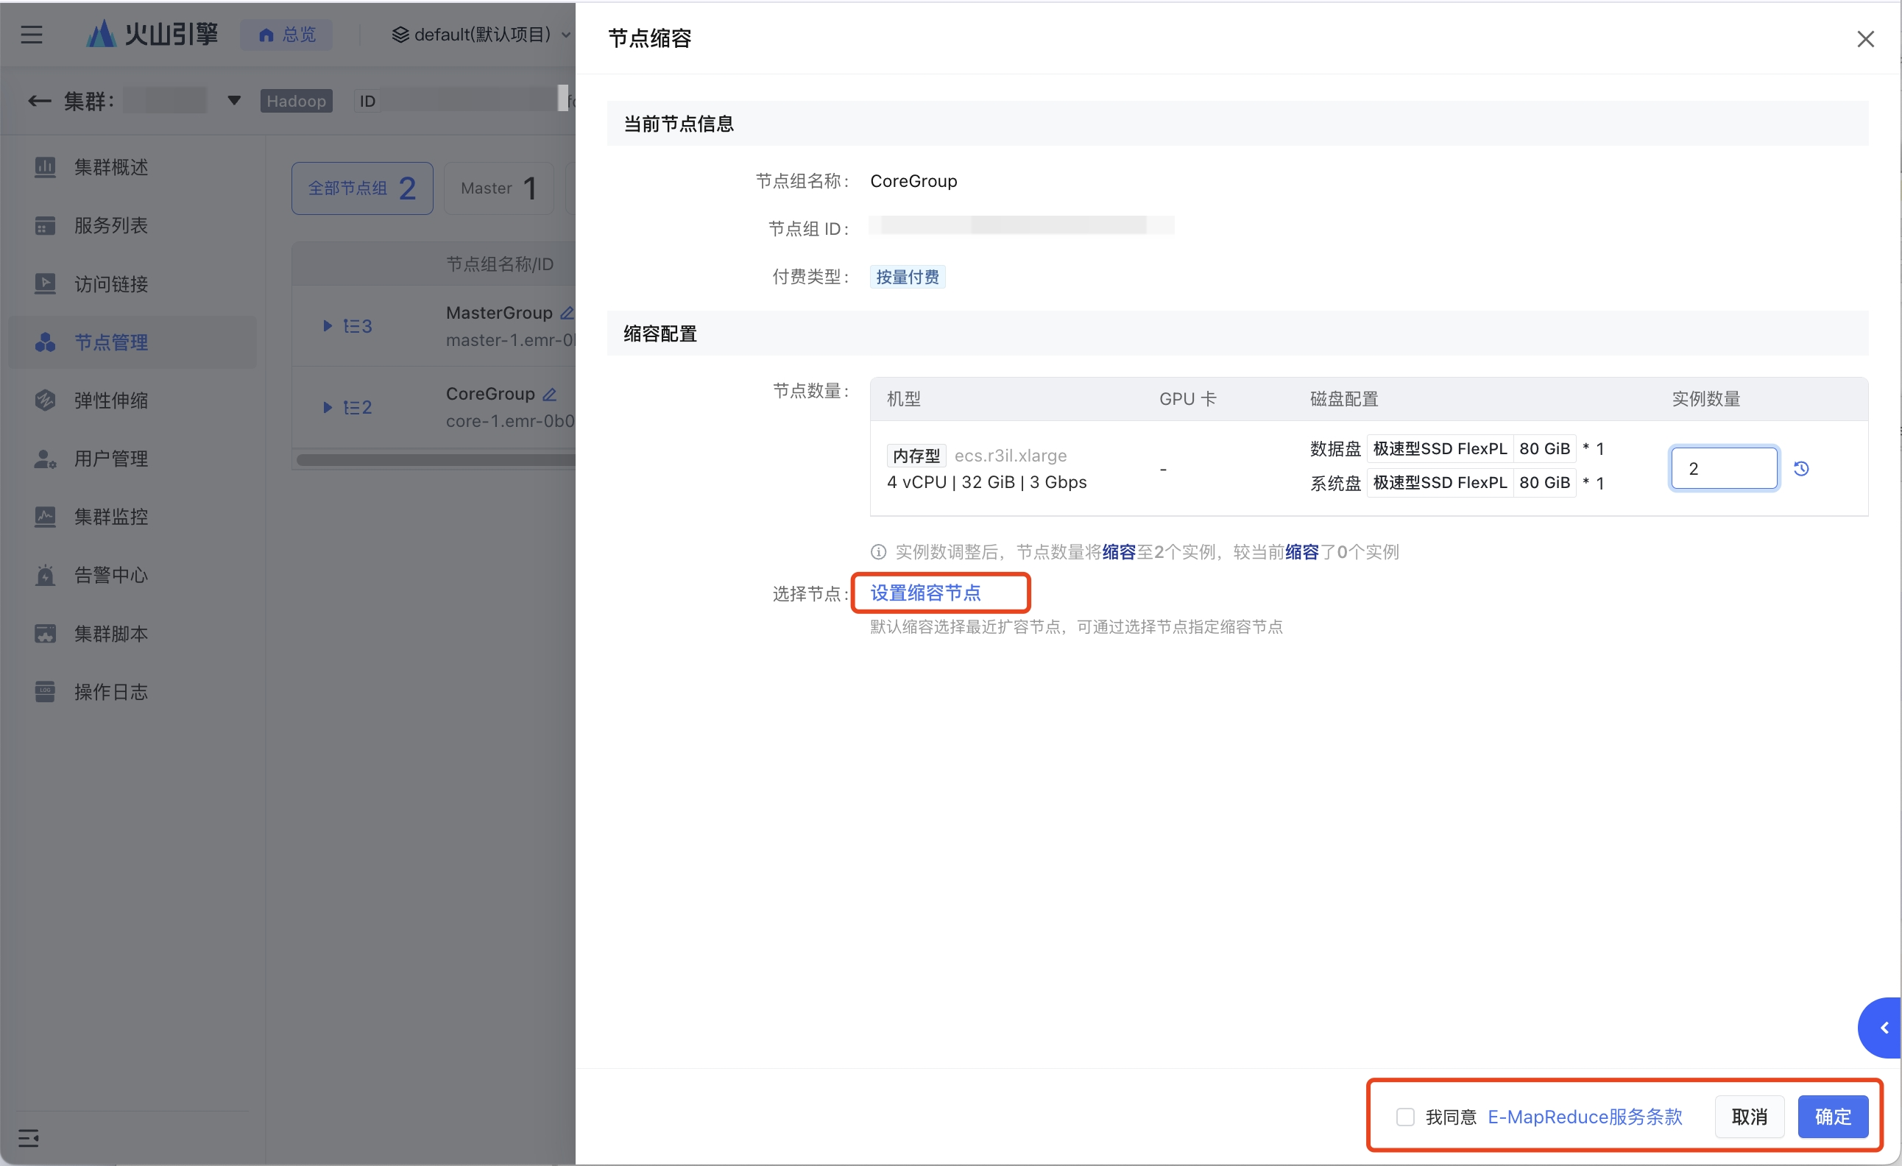
Task: Click the back arrow beside 集群
Action: (38, 101)
